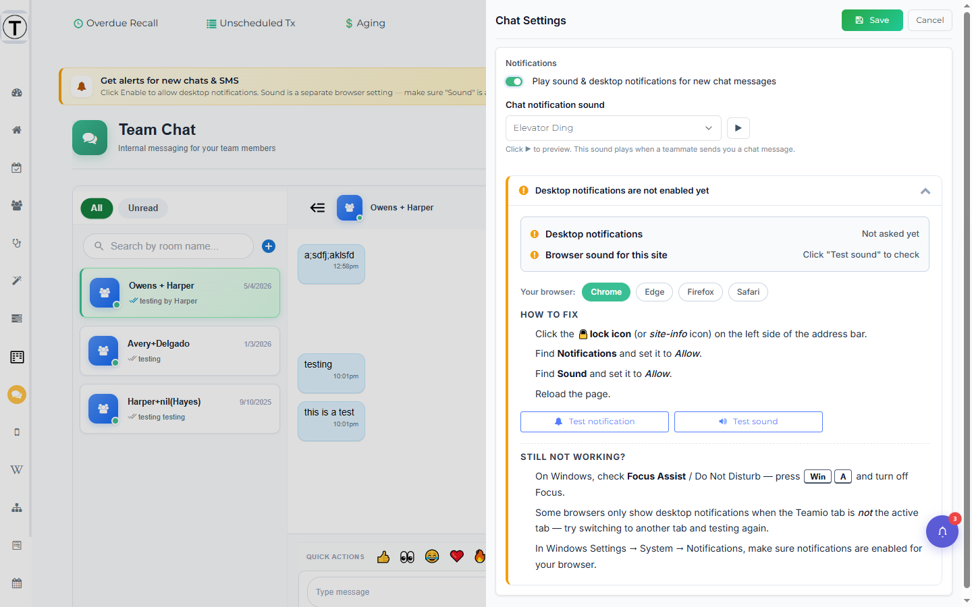Image resolution: width=972 pixels, height=607 pixels.
Task: Open the orange chat bubble sidebar icon
Action: [17, 395]
